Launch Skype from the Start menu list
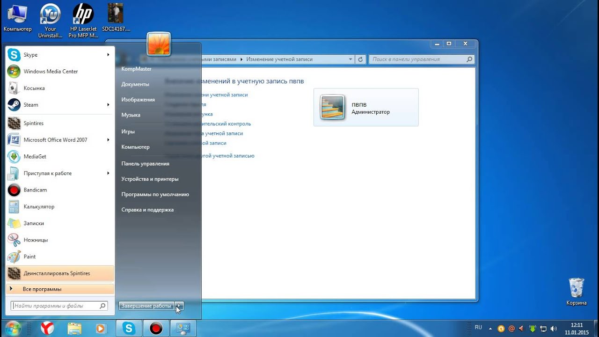The height and width of the screenshot is (337, 599). [x=60, y=55]
